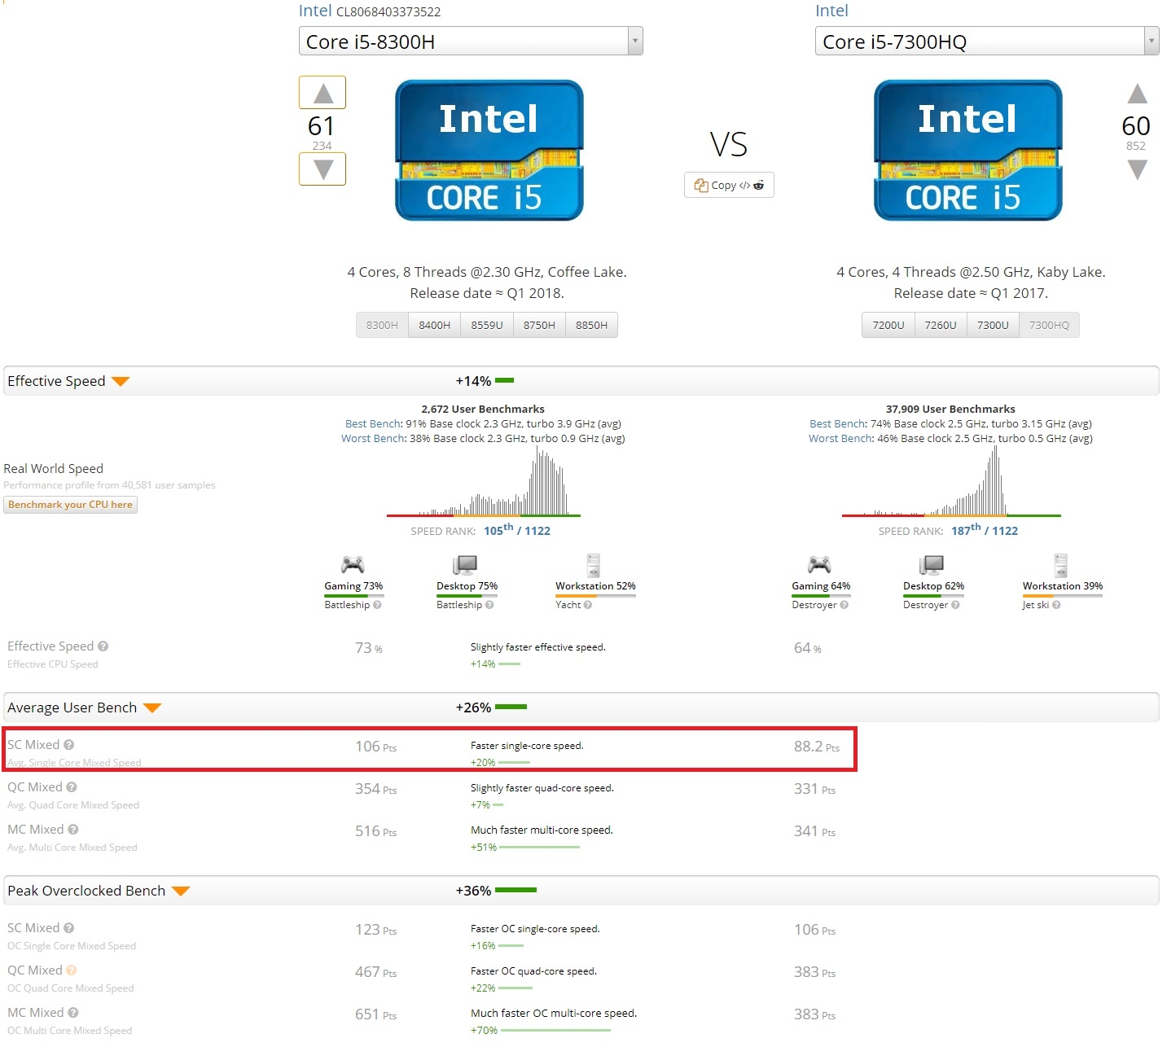Image resolution: width=1167 pixels, height=1047 pixels.
Task: Collapse the Effective Speed section arrow
Action: pos(121,381)
